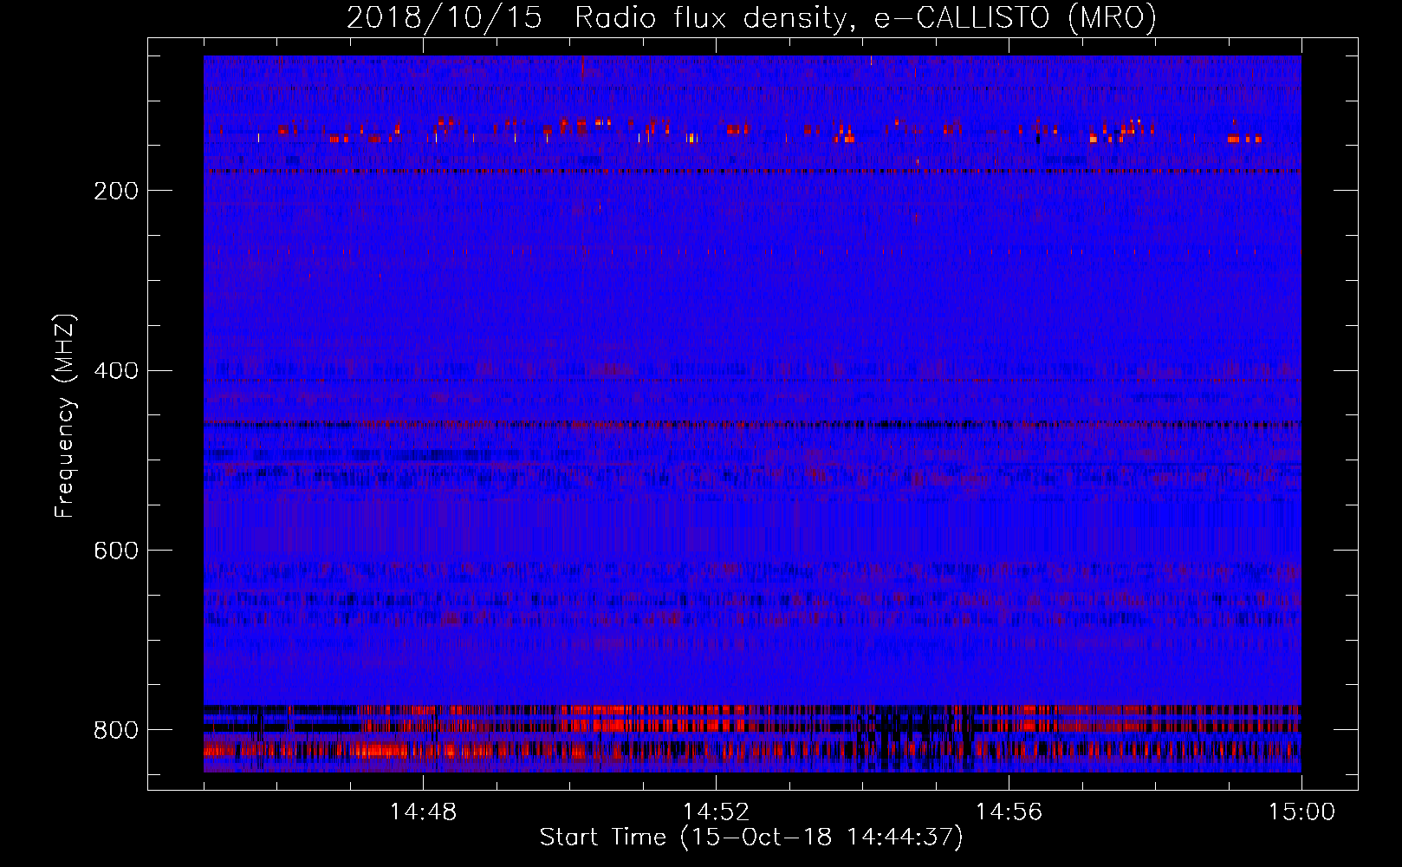
Task: Click the '14:56' time tick label
Action: click(x=1009, y=812)
